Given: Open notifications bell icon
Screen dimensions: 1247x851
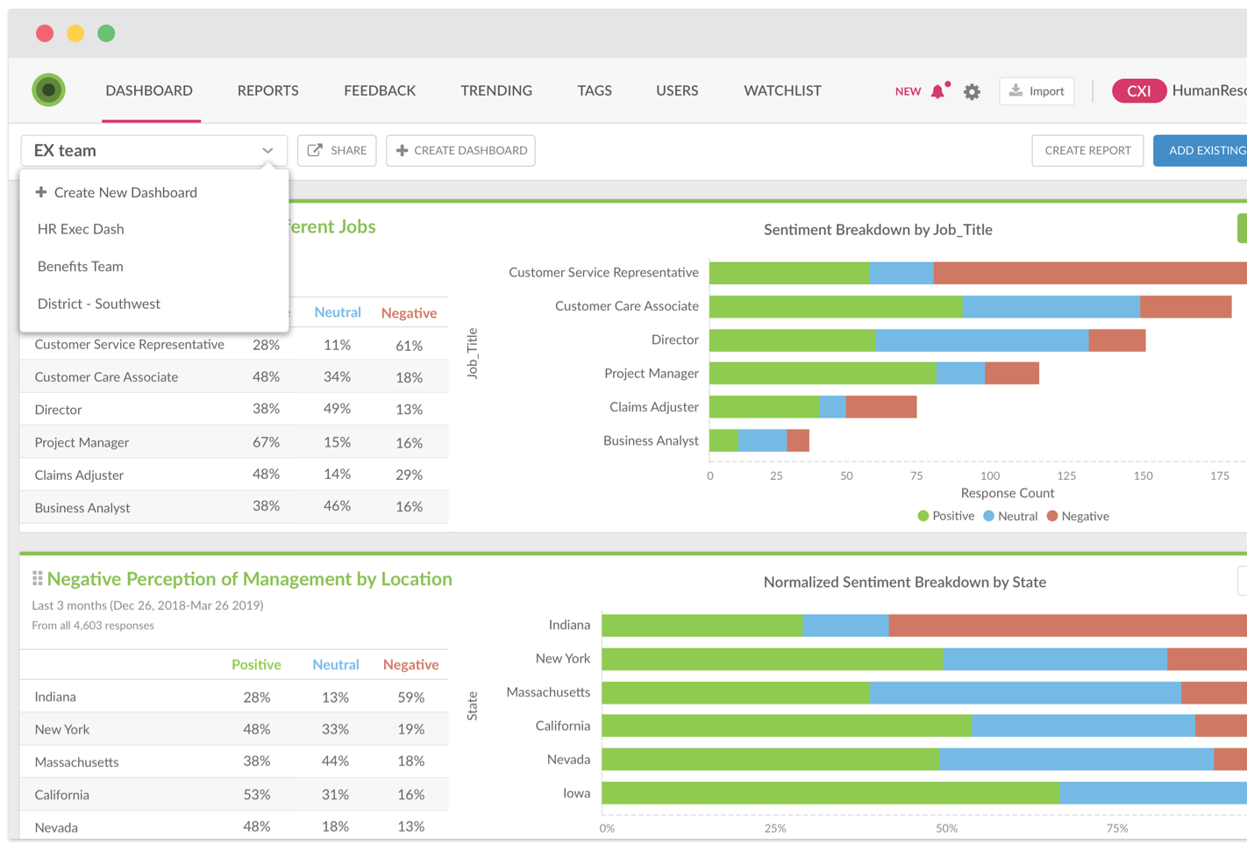Looking at the screenshot, I should pos(938,91).
